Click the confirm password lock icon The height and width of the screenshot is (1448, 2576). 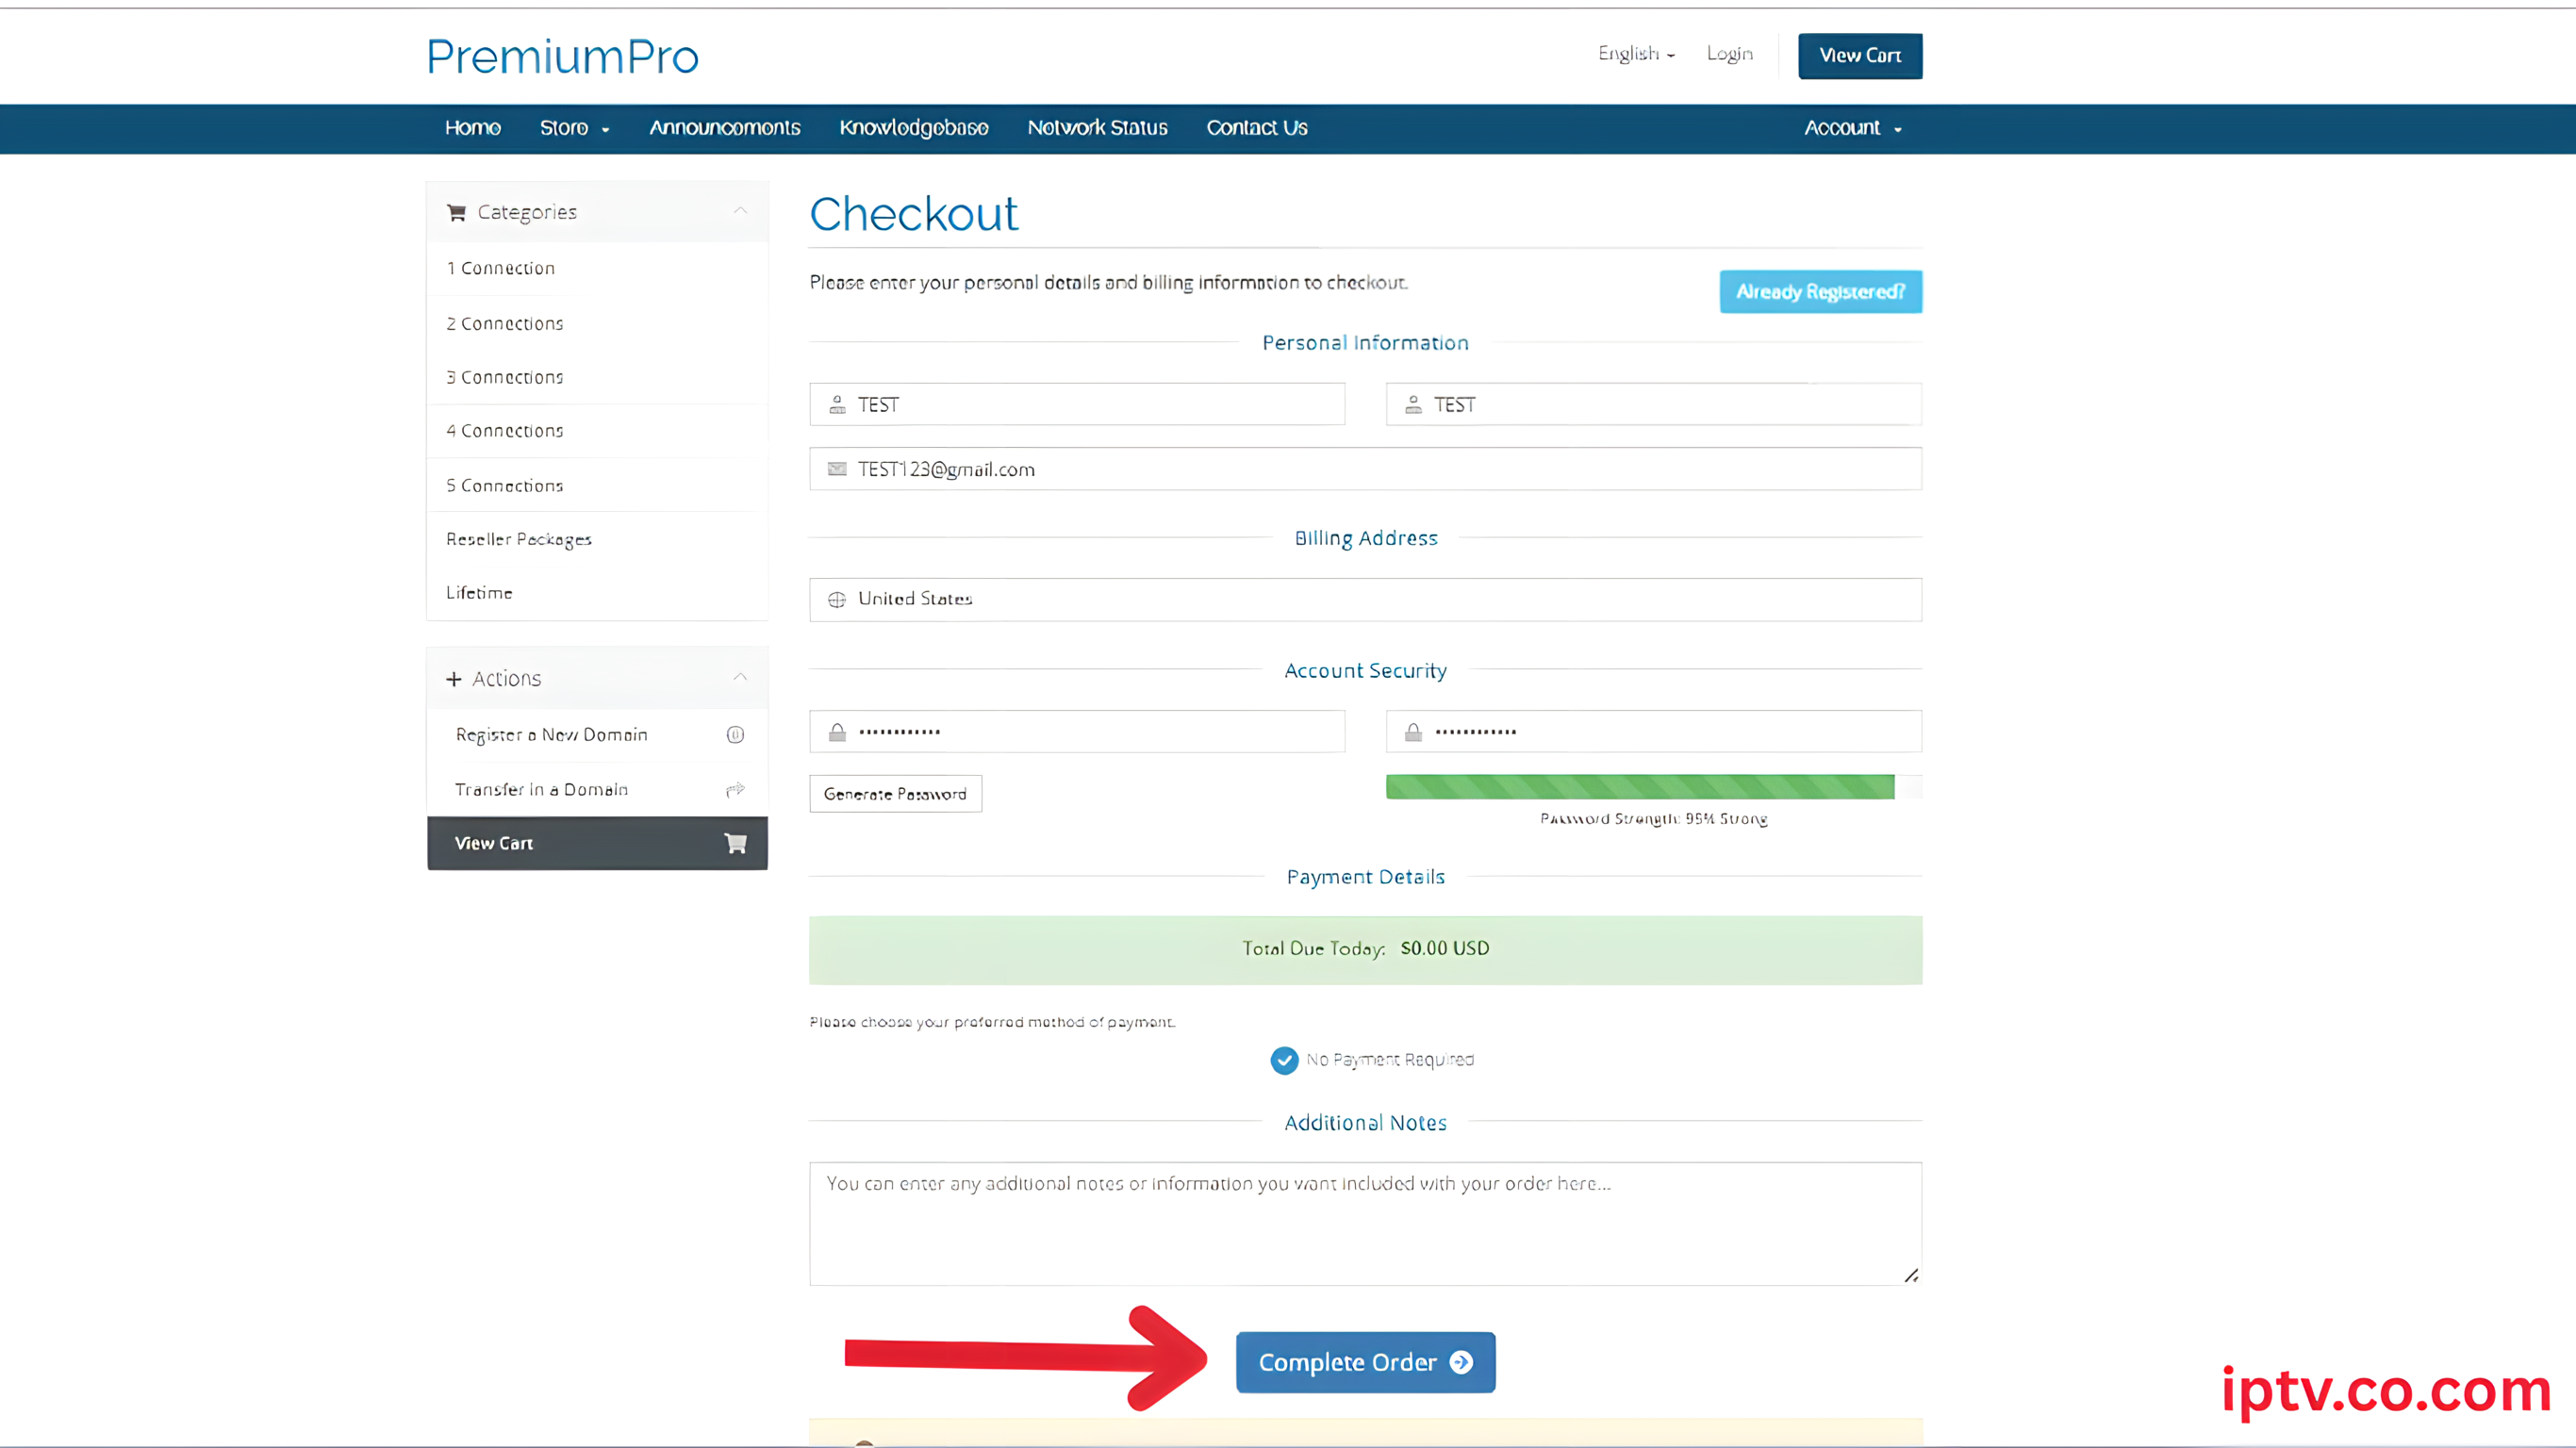click(1413, 732)
